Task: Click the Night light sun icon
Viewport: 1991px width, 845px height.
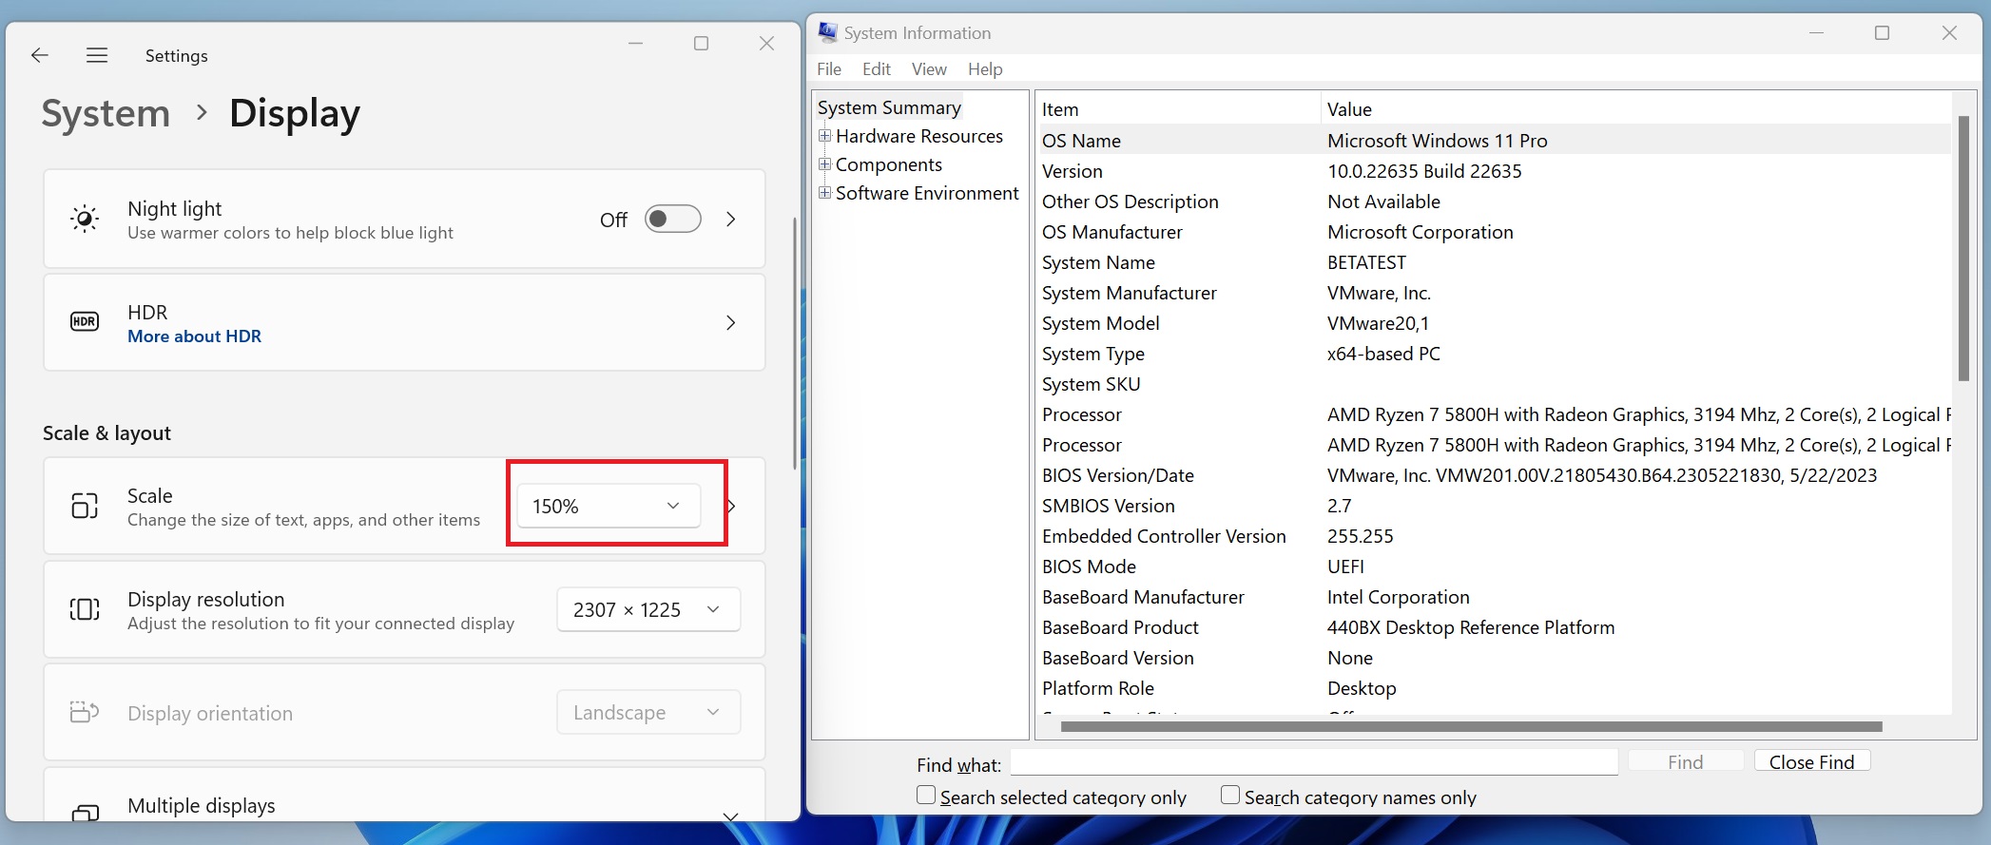Action: click(85, 219)
